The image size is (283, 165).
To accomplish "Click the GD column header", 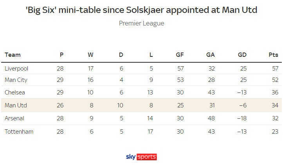I will (242, 55).
